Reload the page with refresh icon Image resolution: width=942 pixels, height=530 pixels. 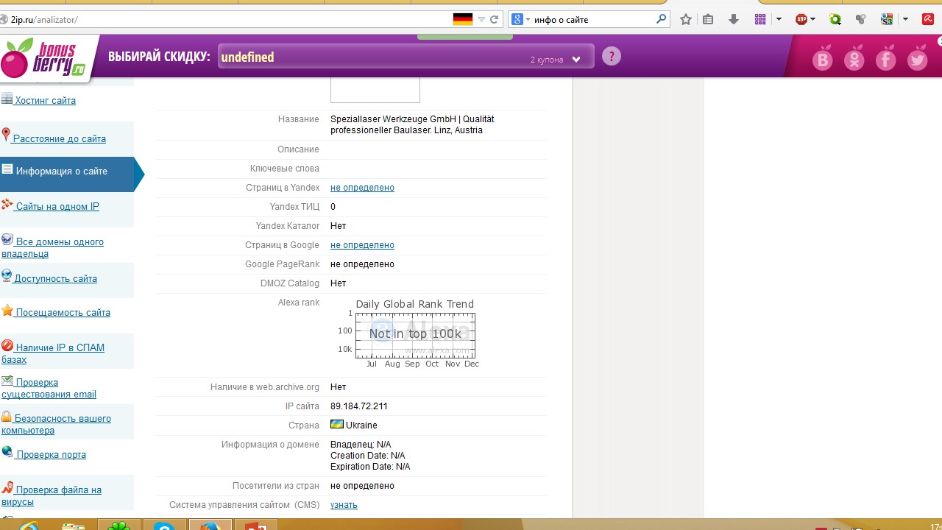coord(494,20)
